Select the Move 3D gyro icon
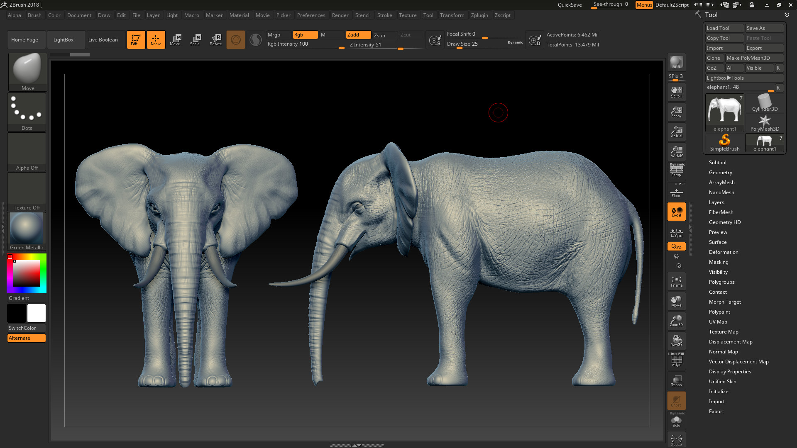The image size is (797, 448). [676, 301]
